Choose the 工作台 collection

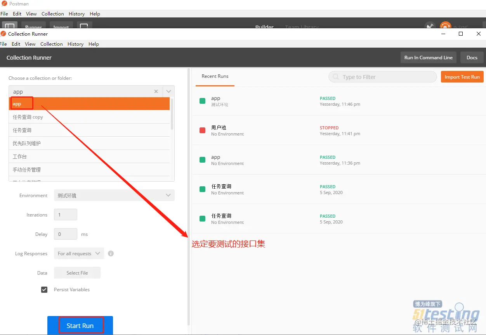pos(89,156)
